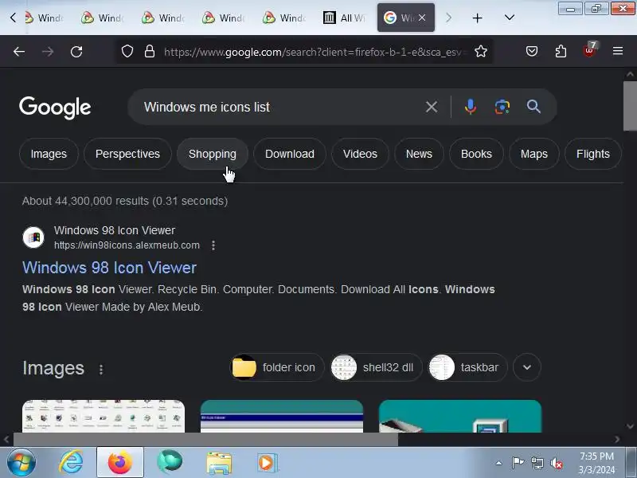The image size is (637, 478).
Task: Click the horizontal scrollbar thumb
Action: pyautogui.click(x=205, y=440)
